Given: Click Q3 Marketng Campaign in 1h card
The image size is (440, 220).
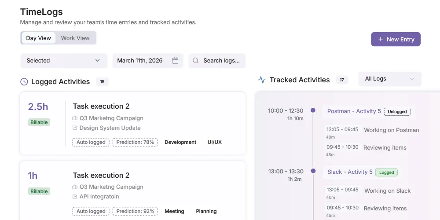Looking at the screenshot, I should coord(111,187).
